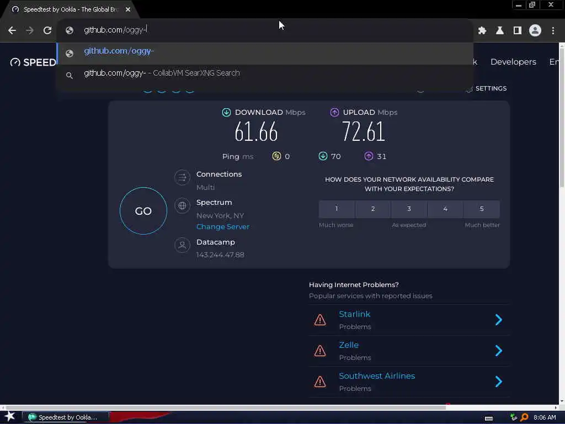Click the idle ping icon
565x424 pixels.
[276, 156]
